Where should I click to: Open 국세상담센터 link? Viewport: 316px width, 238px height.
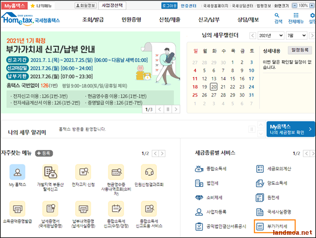[x=242, y=6]
